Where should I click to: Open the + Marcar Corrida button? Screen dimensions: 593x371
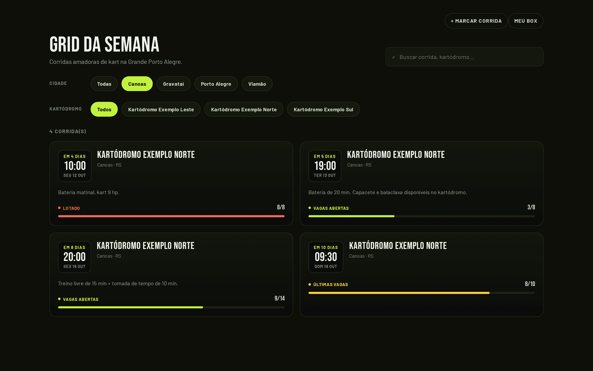[476, 21]
